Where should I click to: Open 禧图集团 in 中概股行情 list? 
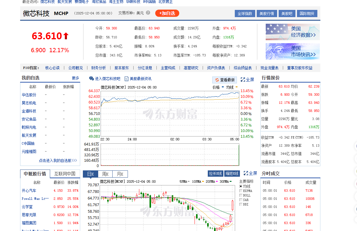point(29,223)
